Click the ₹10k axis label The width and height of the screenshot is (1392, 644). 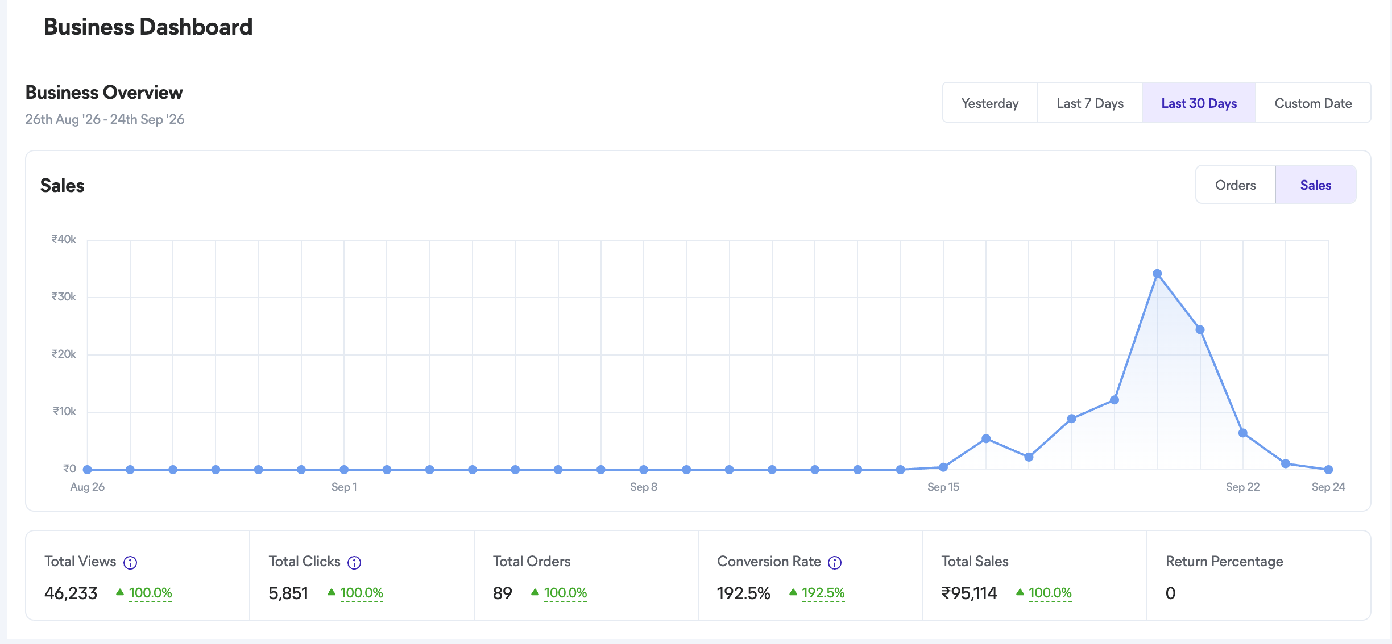coord(64,411)
